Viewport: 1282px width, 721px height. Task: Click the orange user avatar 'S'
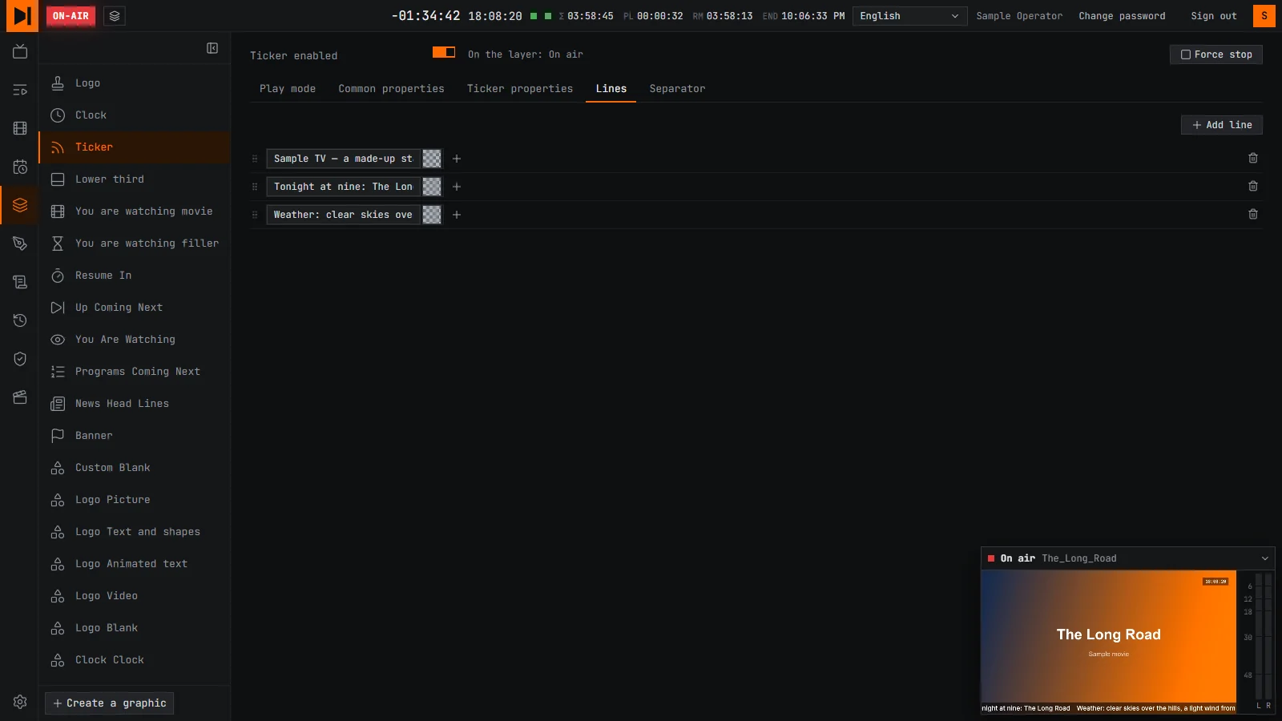tap(1264, 16)
